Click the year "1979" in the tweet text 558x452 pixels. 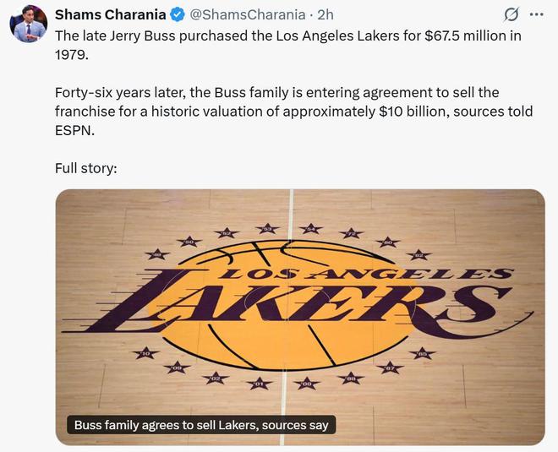coord(72,54)
